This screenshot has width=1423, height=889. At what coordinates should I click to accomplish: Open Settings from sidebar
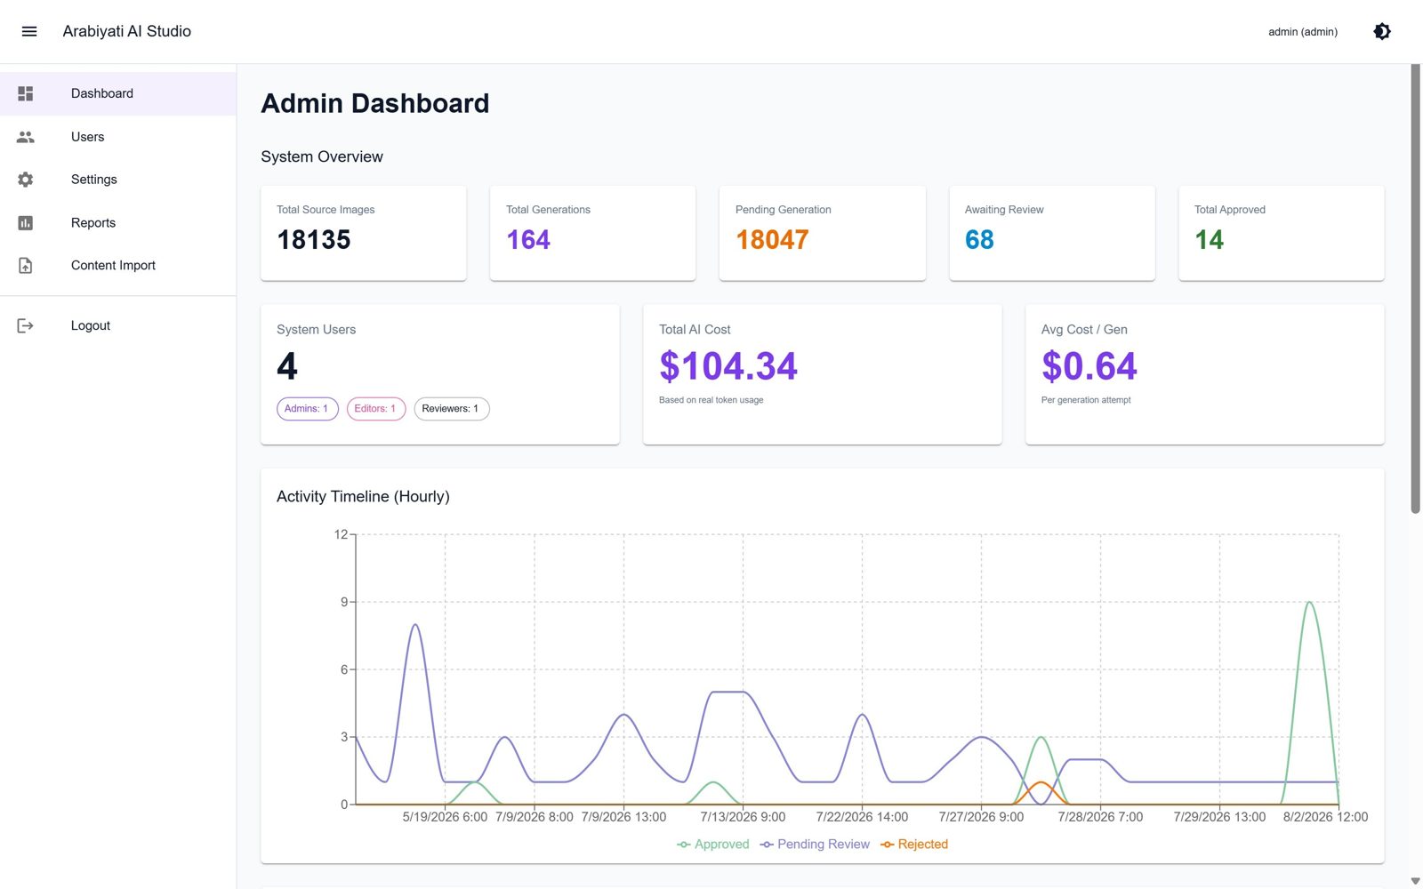pos(118,180)
